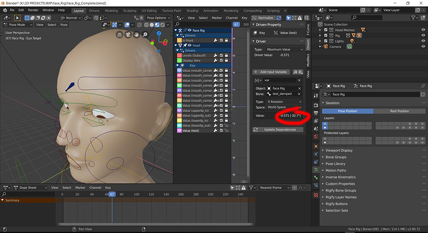Open the variable Type X Rotation dropdown
Viewport: 428px width, 233px height.
[284, 102]
